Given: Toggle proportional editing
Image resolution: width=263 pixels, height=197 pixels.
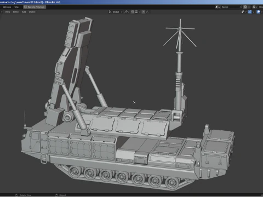Looking at the screenshot, I should [144, 12].
